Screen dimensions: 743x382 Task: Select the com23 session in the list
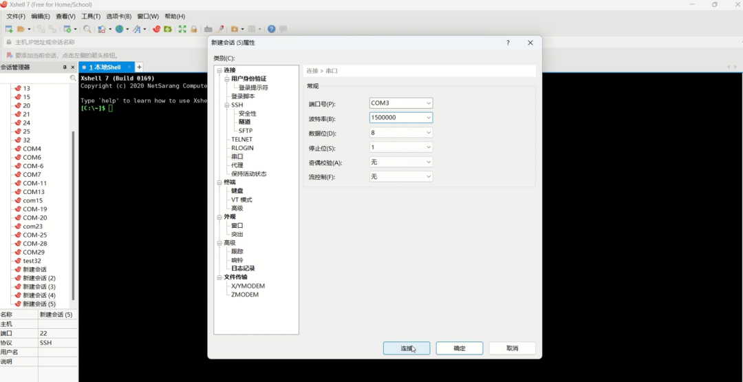click(32, 226)
